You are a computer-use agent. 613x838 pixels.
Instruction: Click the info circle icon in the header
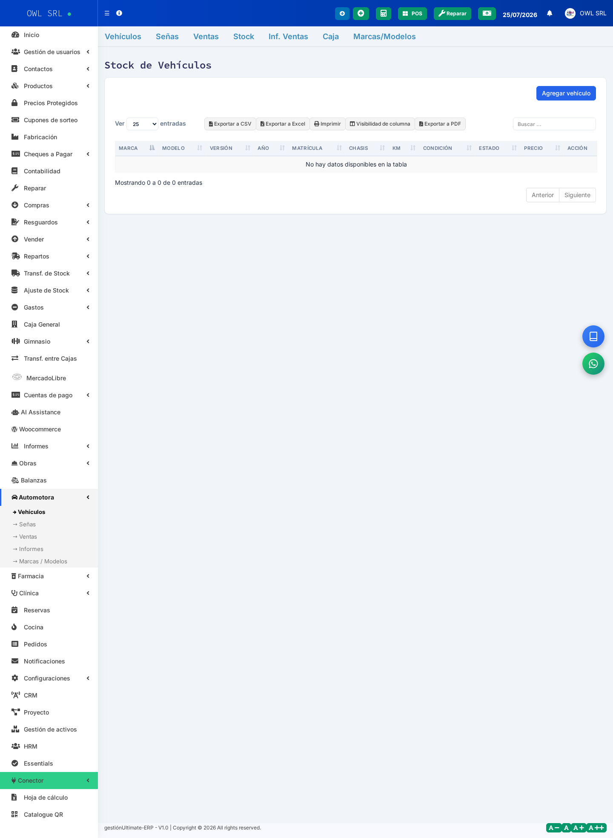click(x=119, y=13)
